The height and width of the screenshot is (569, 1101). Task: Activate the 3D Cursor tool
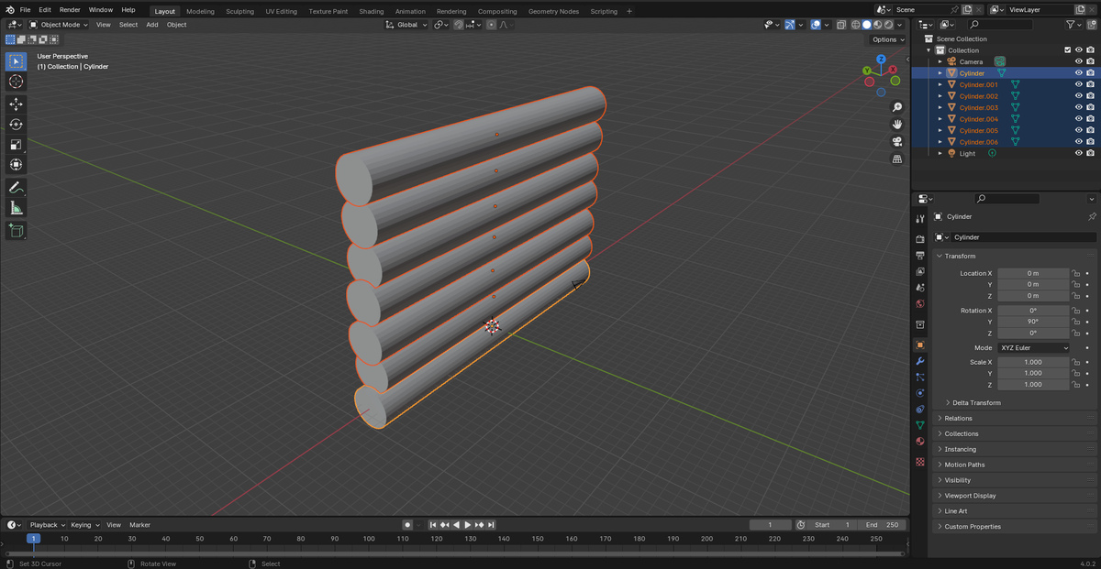pyautogui.click(x=16, y=82)
